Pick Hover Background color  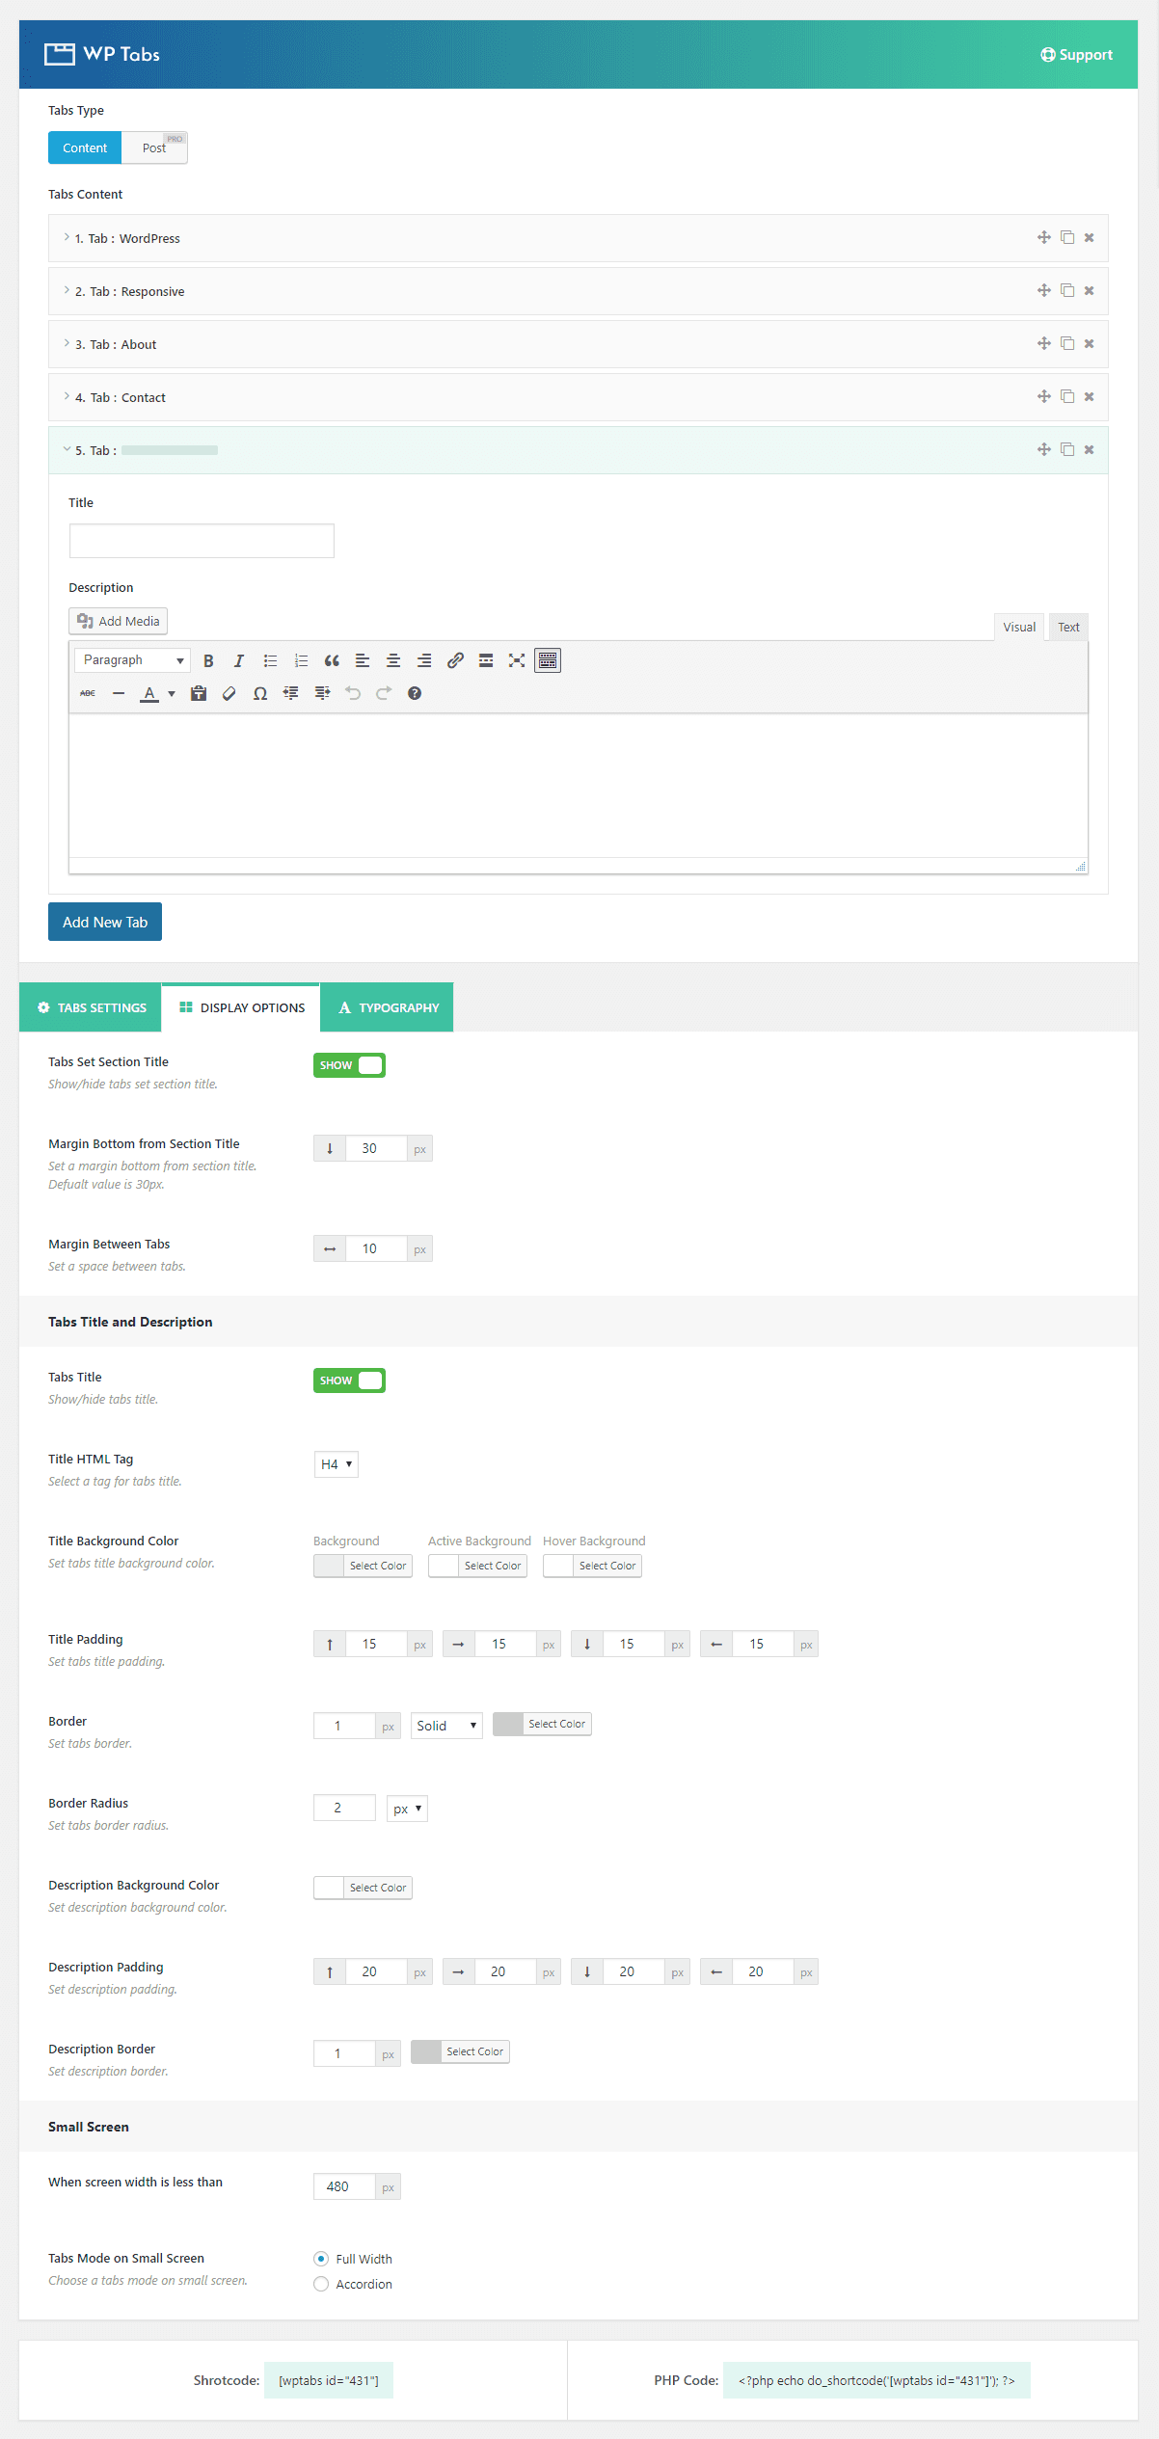[x=592, y=1566]
